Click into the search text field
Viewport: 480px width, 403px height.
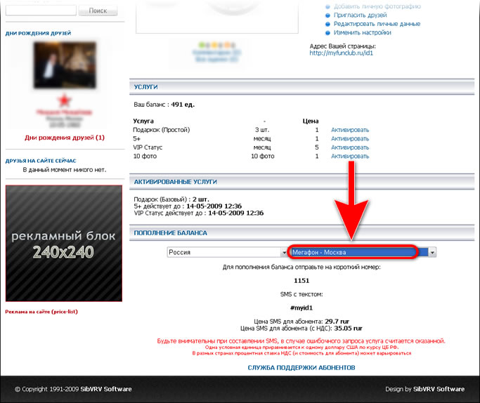(39, 11)
